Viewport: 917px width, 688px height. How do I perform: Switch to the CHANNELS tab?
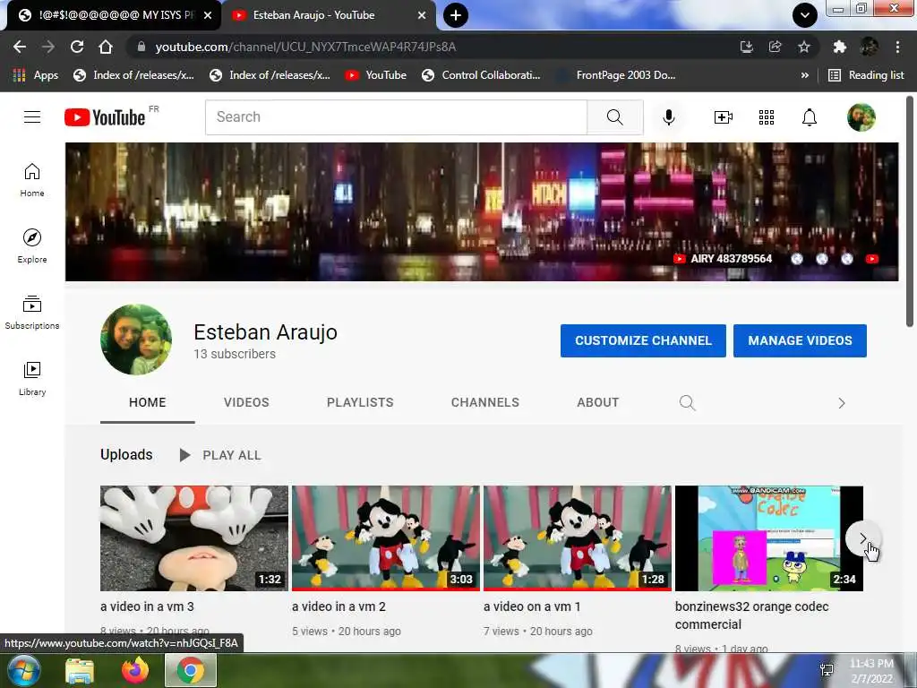click(x=484, y=402)
